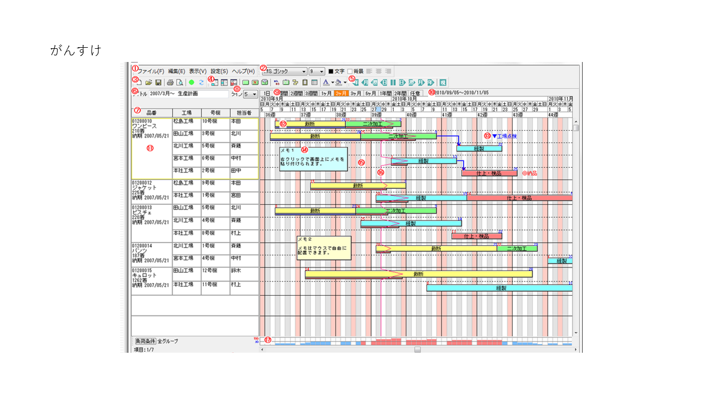This screenshot has width=703, height=395.
Task: Click the next month 月 arrow icon
Action: point(420,82)
